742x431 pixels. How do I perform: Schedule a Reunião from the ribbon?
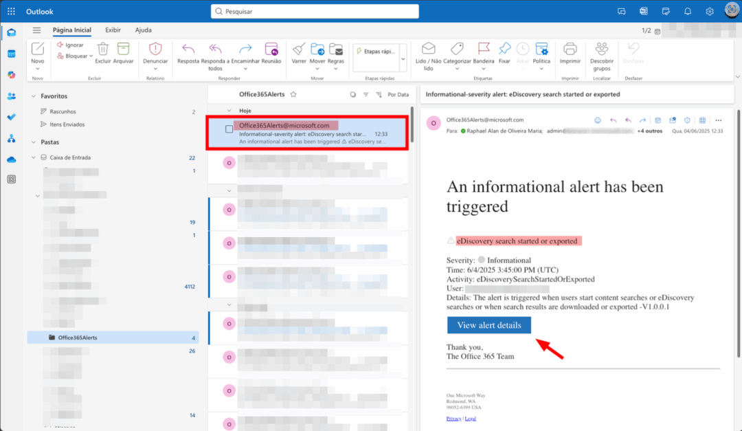coord(271,53)
